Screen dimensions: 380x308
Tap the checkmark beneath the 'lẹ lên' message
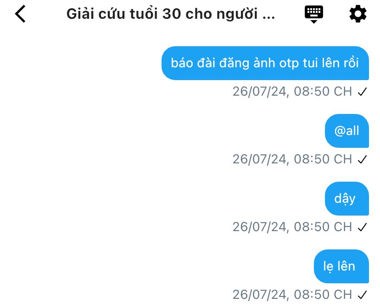coord(362,295)
